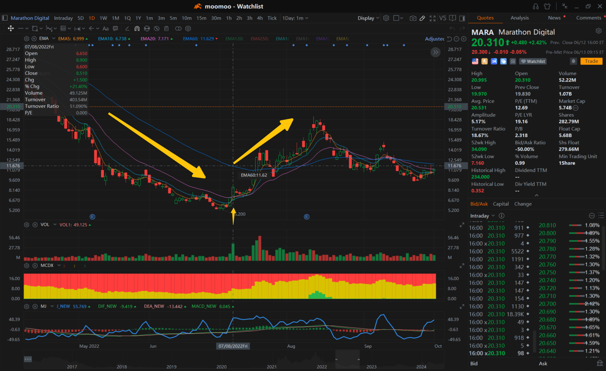Open drawing tools settings gear
The height and width of the screenshot is (371, 606).
[x=188, y=28]
